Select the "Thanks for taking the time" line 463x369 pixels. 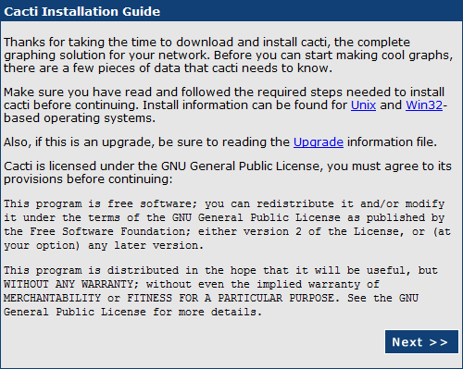206,43
